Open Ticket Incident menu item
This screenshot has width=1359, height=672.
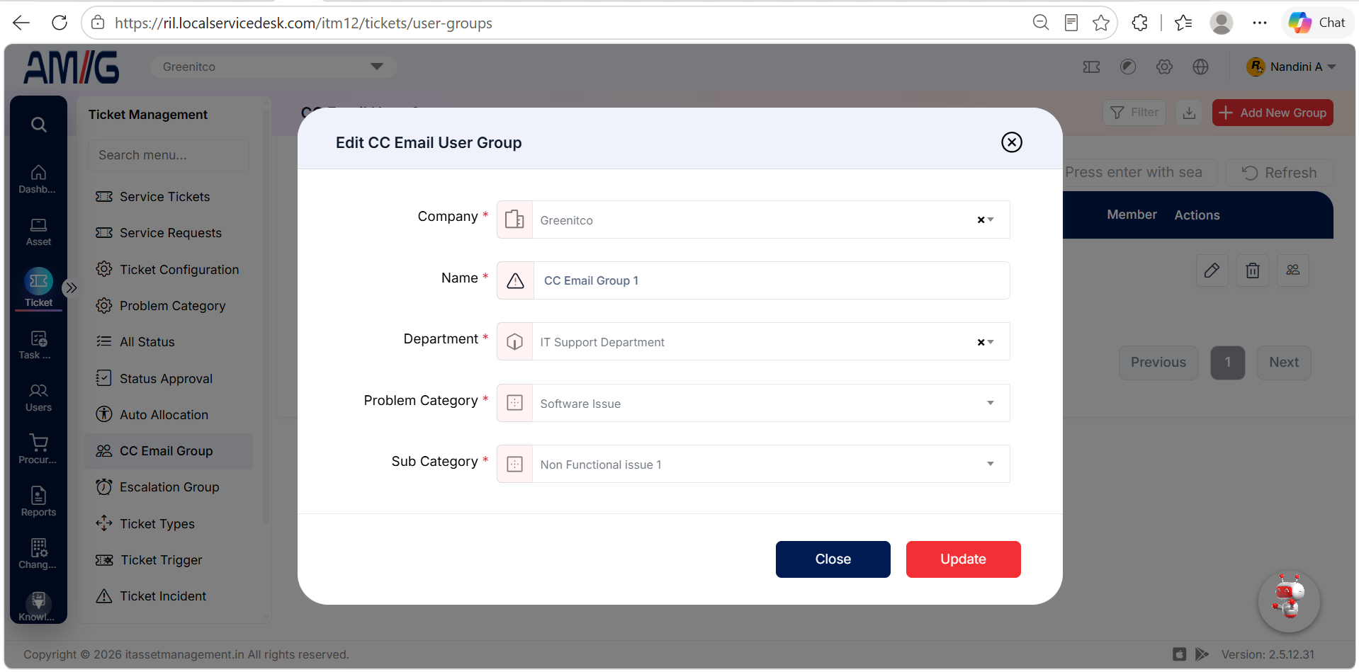coord(168,596)
